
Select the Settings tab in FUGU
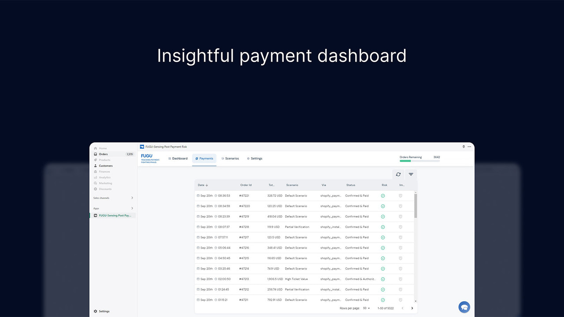click(x=255, y=158)
